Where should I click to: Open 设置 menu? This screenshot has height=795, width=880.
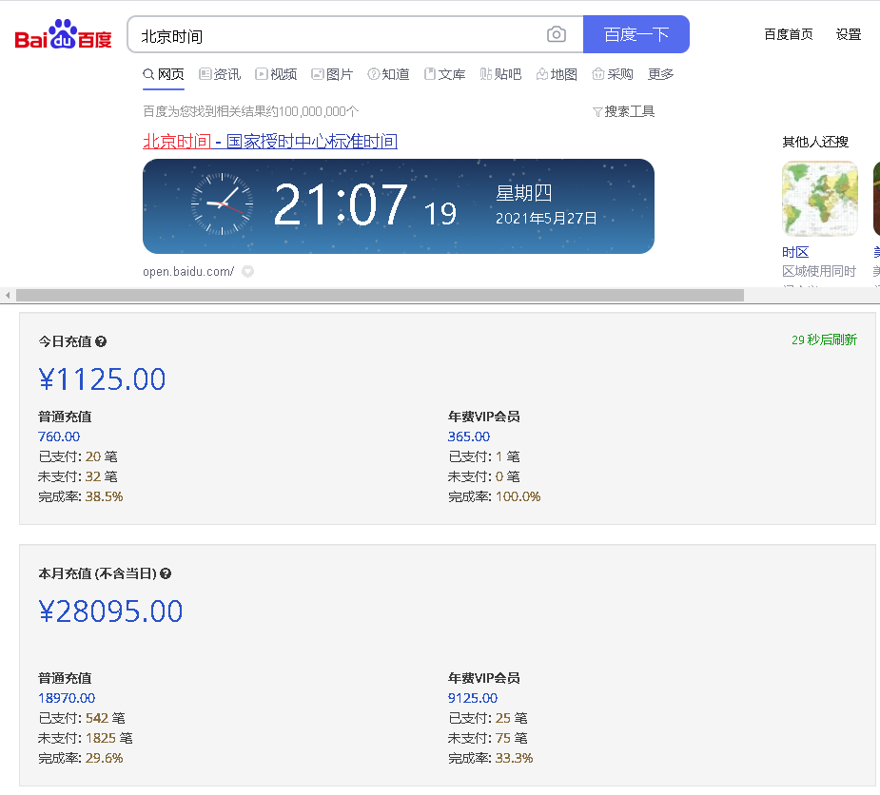[849, 34]
